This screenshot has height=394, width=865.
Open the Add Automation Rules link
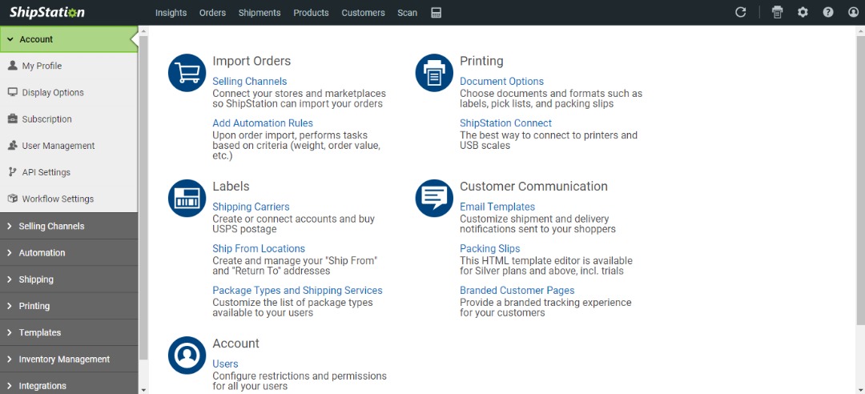263,123
